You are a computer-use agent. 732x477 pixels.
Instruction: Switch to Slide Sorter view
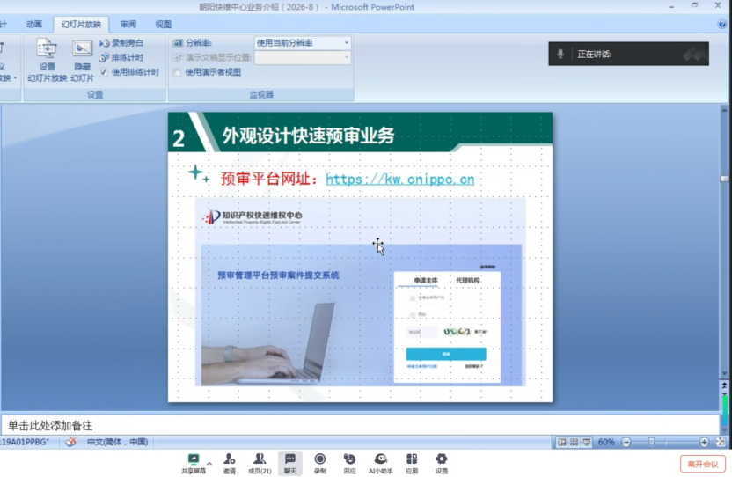point(574,442)
